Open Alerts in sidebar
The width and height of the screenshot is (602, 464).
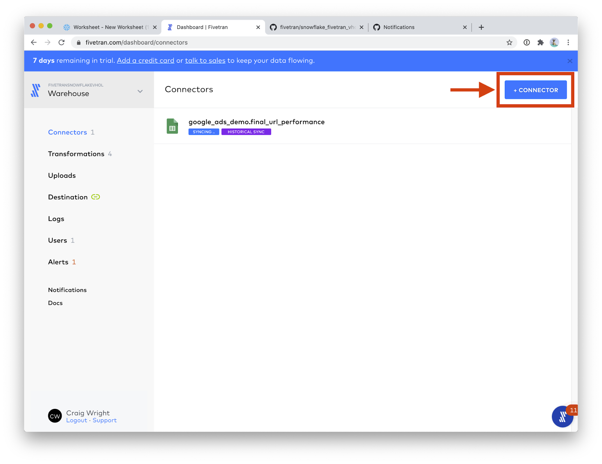point(58,262)
